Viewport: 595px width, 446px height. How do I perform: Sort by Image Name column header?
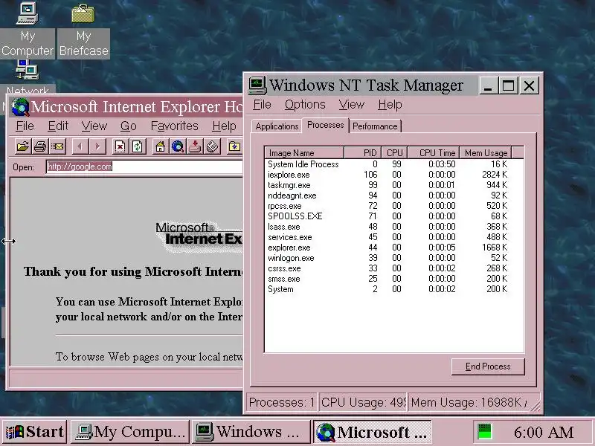[x=304, y=153]
